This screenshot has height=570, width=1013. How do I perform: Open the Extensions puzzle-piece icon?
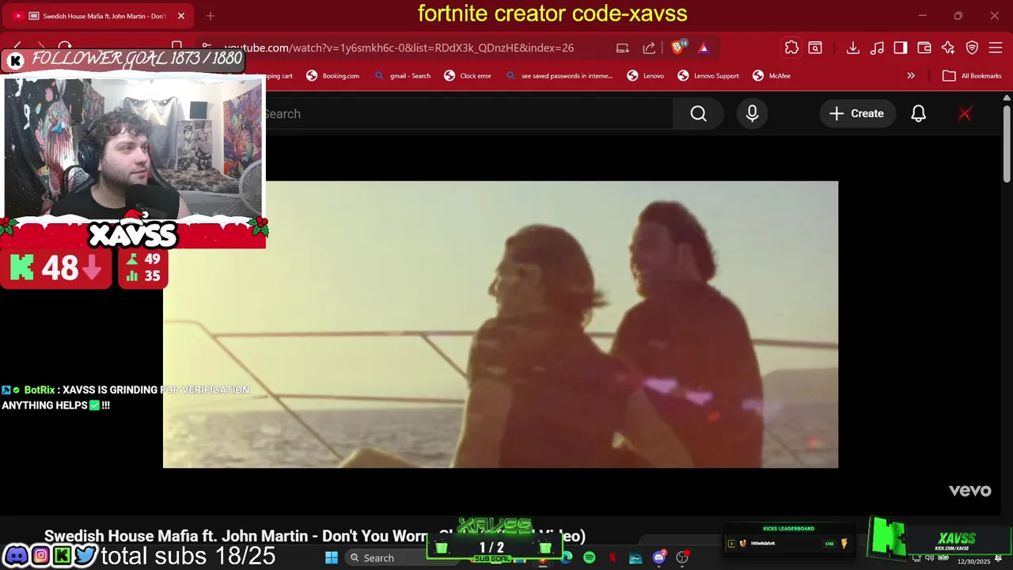click(x=791, y=47)
